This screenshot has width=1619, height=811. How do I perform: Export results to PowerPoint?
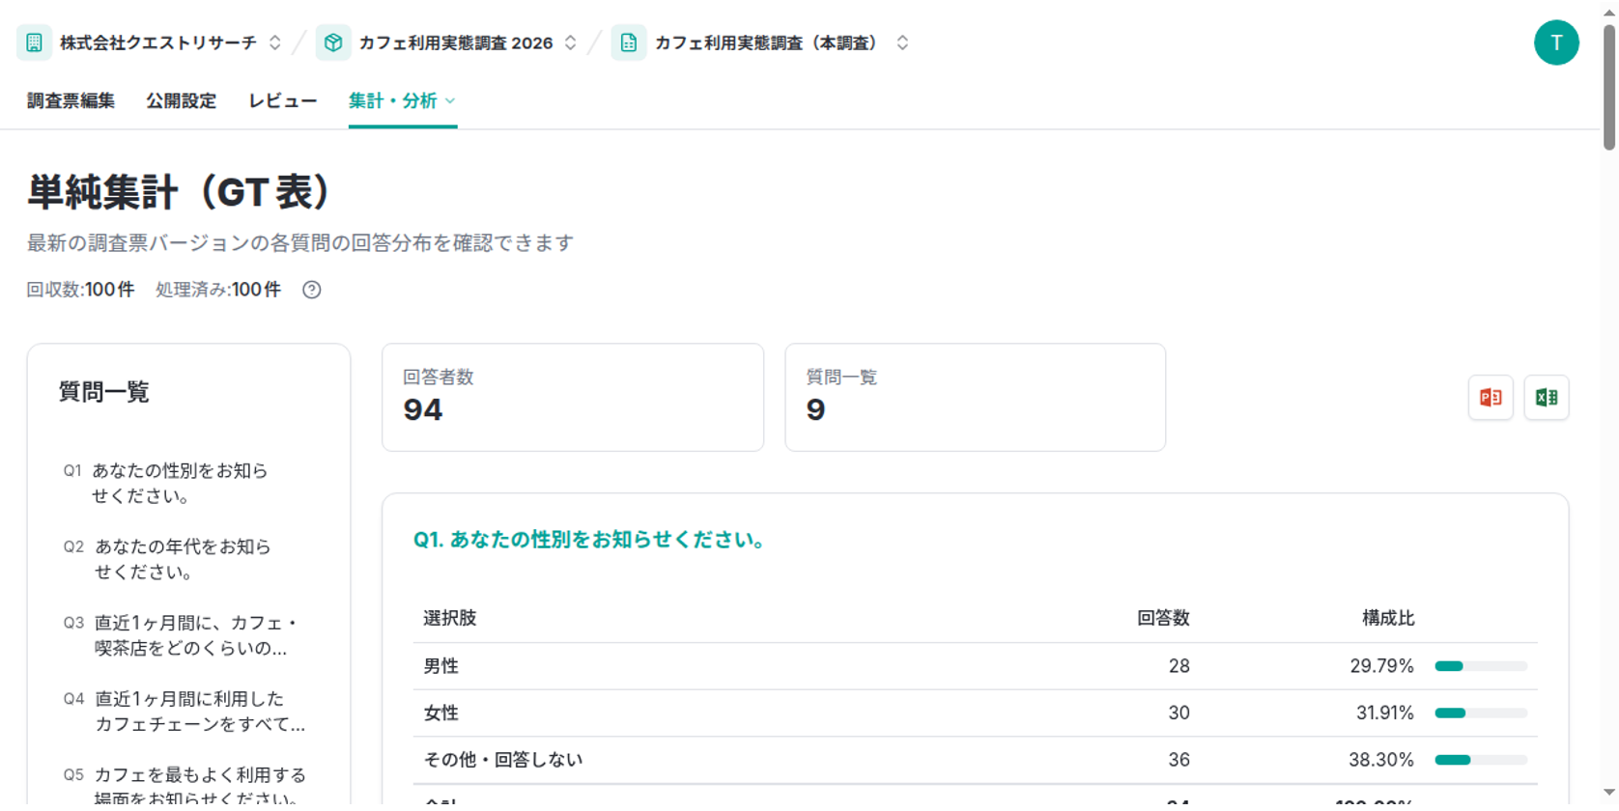pyautogui.click(x=1491, y=398)
